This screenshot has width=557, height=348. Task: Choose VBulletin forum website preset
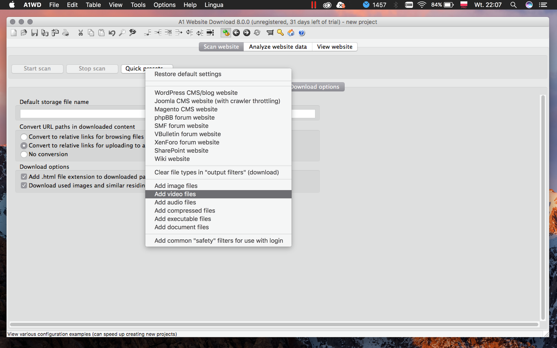(x=218, y=134)
